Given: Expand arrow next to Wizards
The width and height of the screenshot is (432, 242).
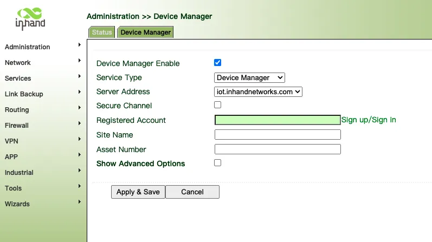Looking at the screenshot, I should click(x=79, y=201).
